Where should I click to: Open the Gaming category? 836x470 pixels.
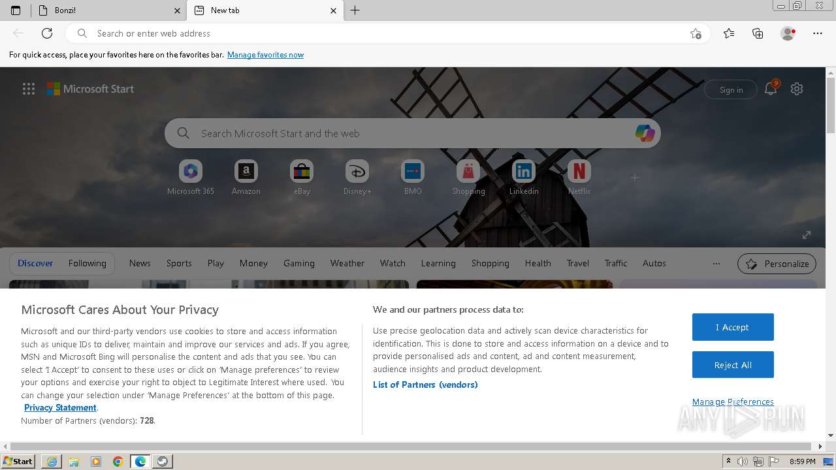(x=299, y=263)
